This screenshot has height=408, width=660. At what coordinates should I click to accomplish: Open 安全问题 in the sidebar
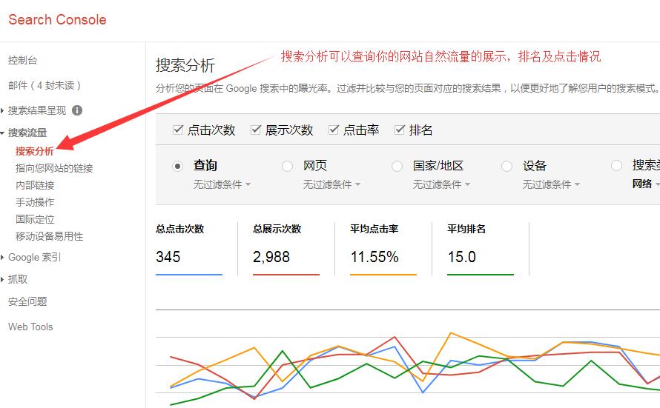tap(27, 301)
